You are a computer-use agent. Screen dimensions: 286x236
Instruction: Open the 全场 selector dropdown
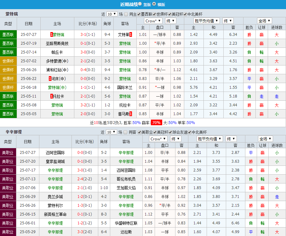264,20
